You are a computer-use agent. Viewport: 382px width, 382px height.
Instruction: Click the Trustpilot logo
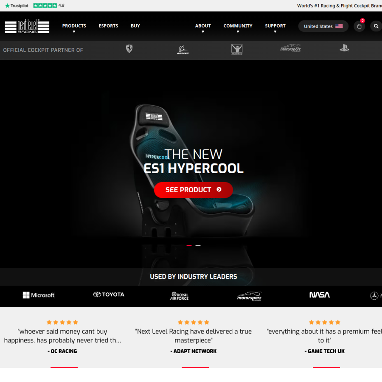click(17, 6)
